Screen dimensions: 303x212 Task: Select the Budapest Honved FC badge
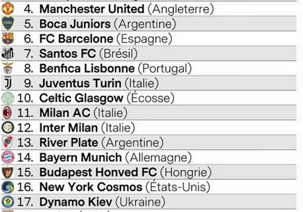(x=8, y=172)
